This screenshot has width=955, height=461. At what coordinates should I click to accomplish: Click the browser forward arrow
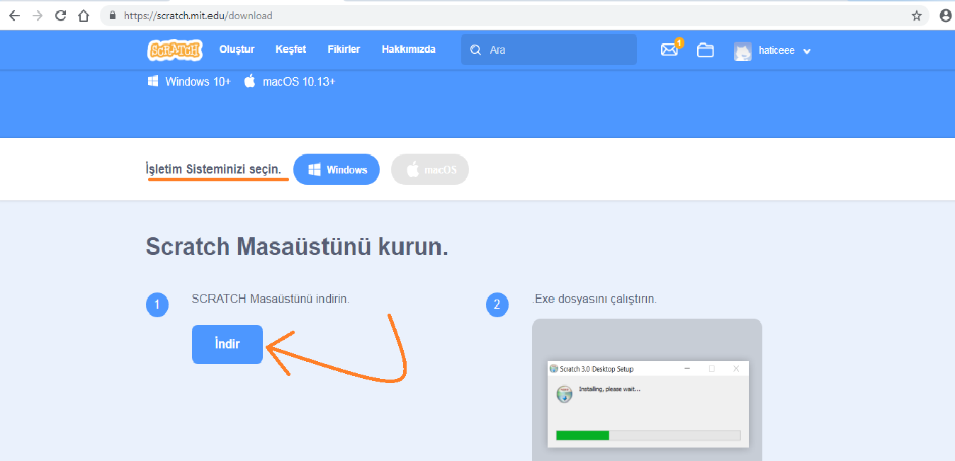point(38,15)
